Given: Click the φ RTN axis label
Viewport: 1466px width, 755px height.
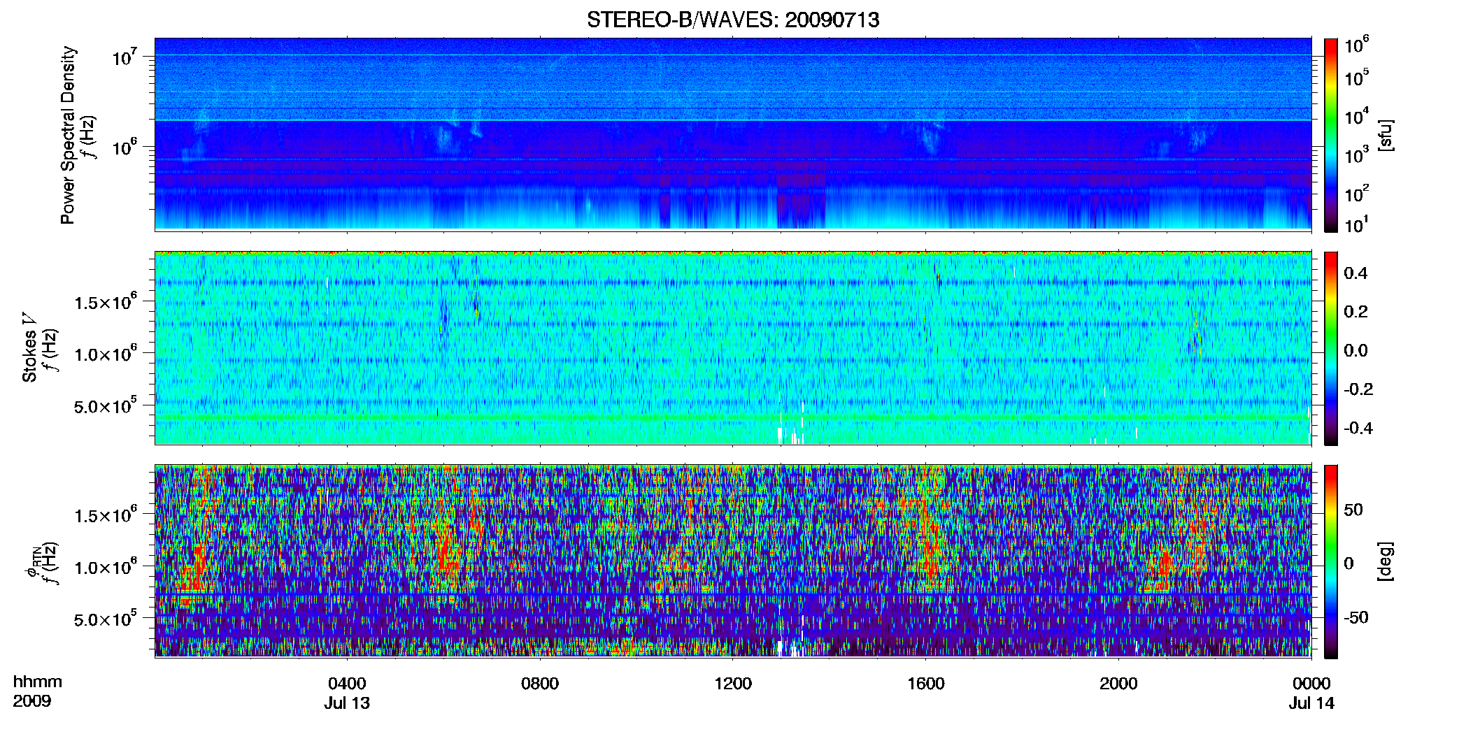Looking at the screenshot, I should coord(32,563).
